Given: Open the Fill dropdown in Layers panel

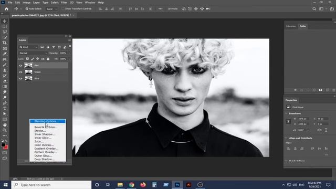Looking at the screenshot, I should (69, 59).
